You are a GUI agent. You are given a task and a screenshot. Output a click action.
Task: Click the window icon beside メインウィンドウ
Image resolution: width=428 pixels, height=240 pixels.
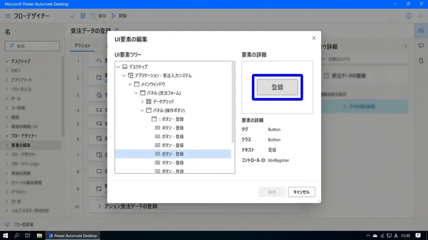tap(137, 84)
